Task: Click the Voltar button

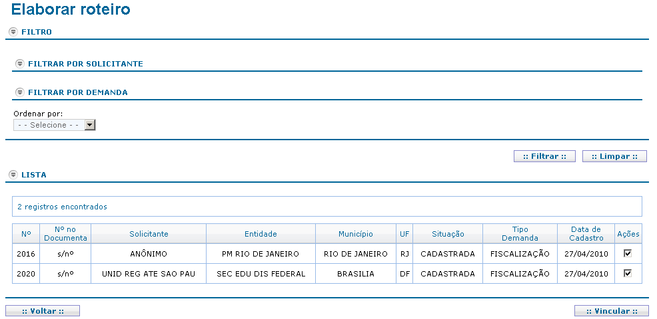Action: [43, 311]
